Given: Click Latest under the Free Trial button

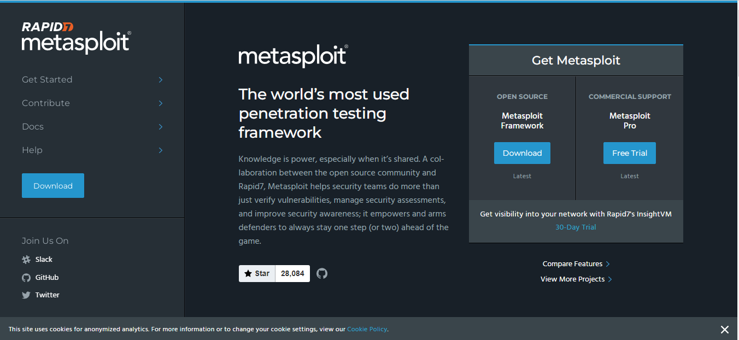Looking at the screenshot, I should click(x=630, y=176).
